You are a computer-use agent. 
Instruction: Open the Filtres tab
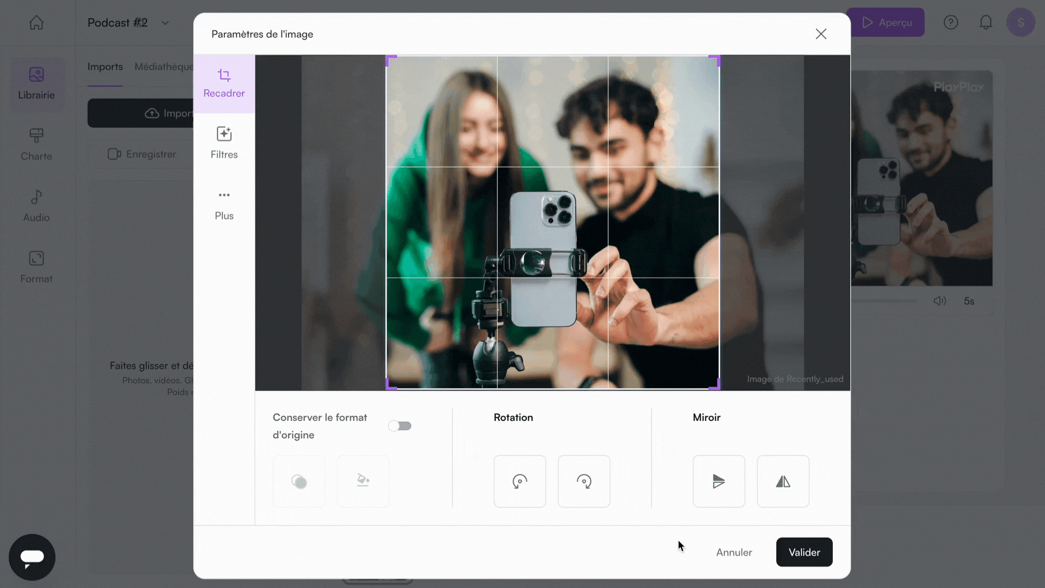click(x=224, y=143)
